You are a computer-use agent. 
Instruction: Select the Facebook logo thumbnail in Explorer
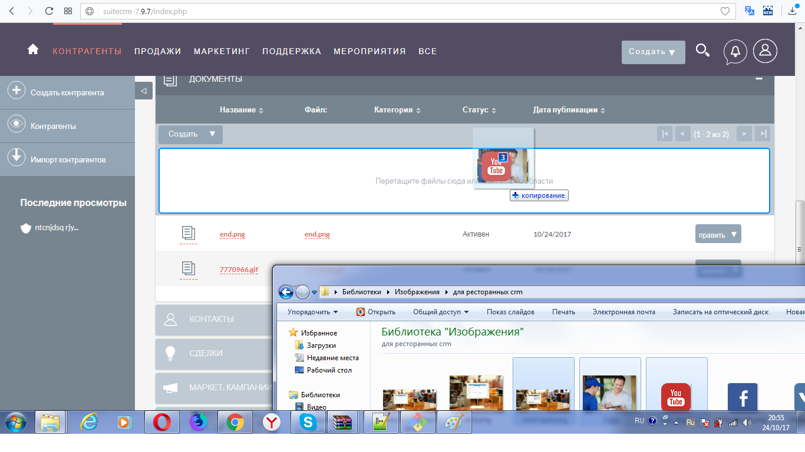coord(743,397)
